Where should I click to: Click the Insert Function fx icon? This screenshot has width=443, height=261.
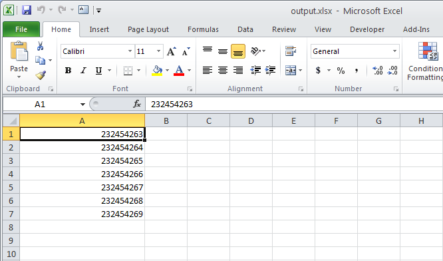pyautogui.click(x=137, y=104)
